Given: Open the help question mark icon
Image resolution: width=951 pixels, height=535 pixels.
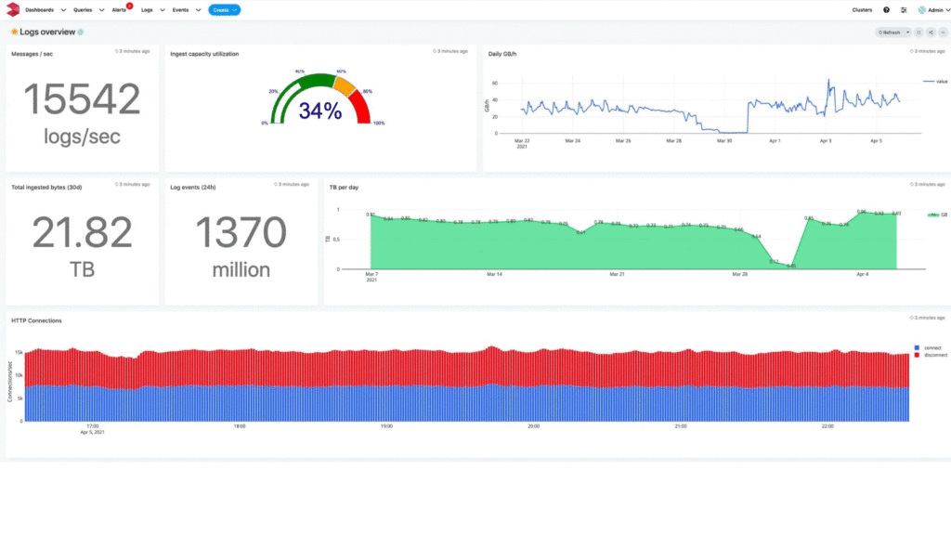Looking at the screenshot, I should click(886, 10).
